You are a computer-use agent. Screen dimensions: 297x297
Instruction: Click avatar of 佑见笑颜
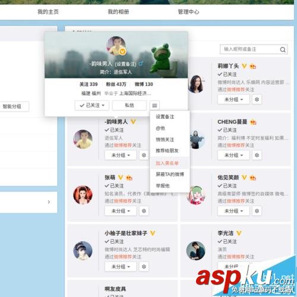pyautogui.click(x=196, y=195)
